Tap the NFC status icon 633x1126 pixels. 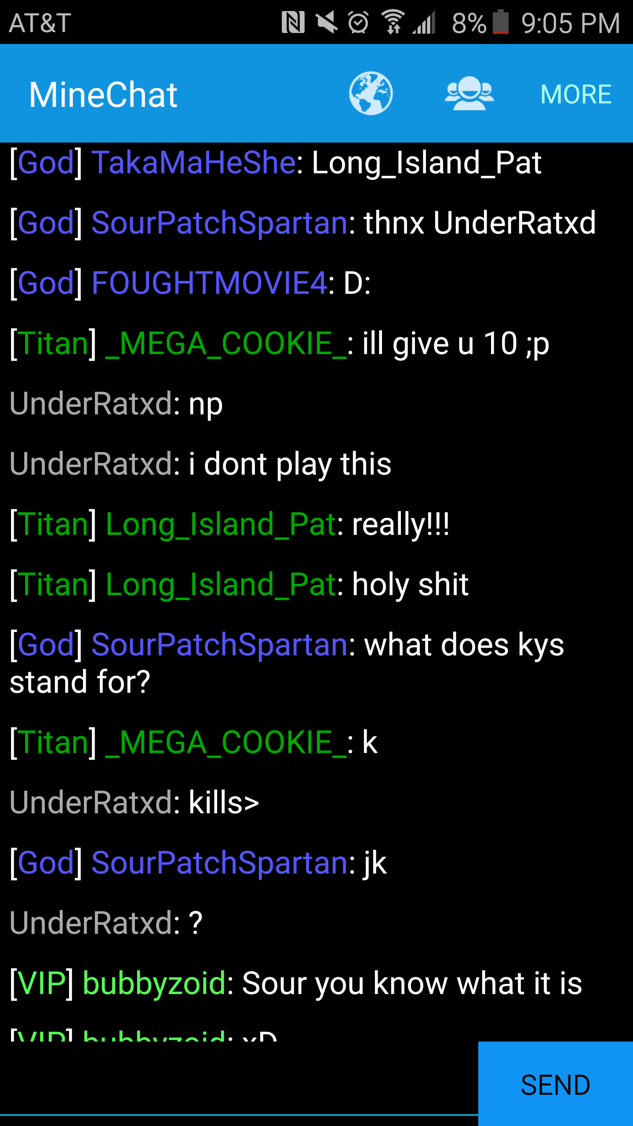[x=293, y=22]
